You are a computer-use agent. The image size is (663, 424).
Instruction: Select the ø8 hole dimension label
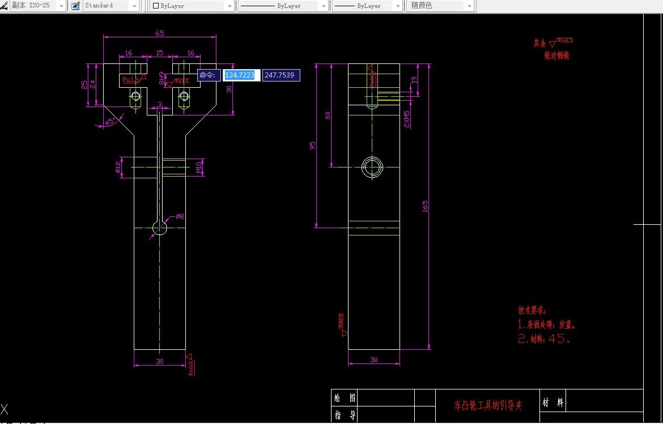[x=180, y=216]
